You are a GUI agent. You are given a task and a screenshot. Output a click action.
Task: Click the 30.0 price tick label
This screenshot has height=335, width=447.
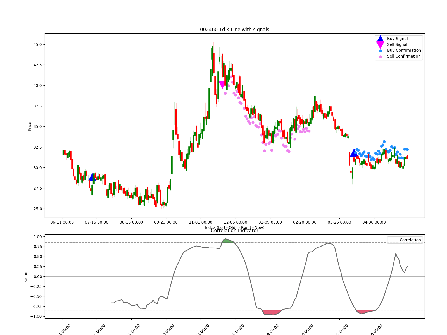tap(37, 168)
